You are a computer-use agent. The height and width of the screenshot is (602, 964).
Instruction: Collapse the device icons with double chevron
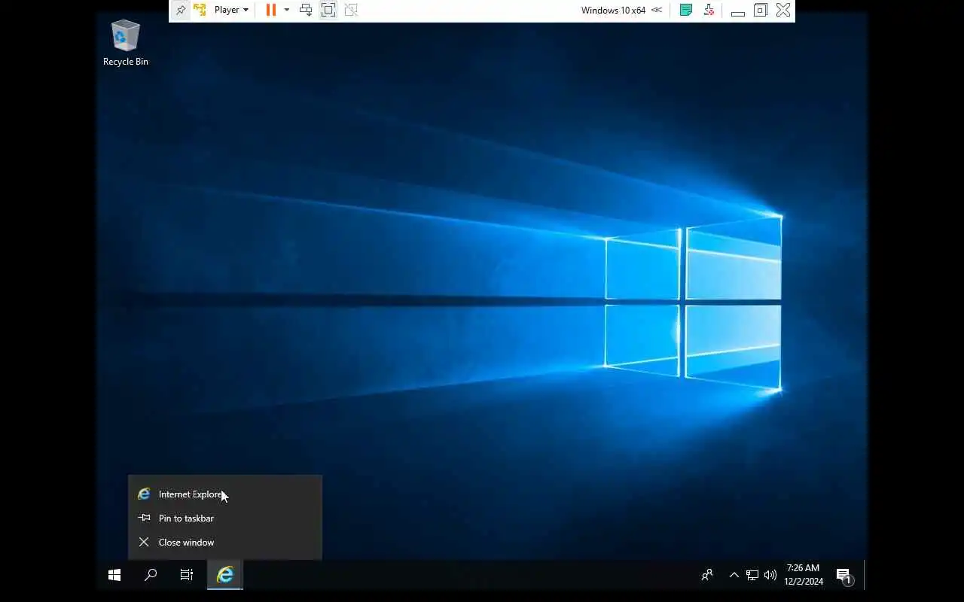point(657,10)
